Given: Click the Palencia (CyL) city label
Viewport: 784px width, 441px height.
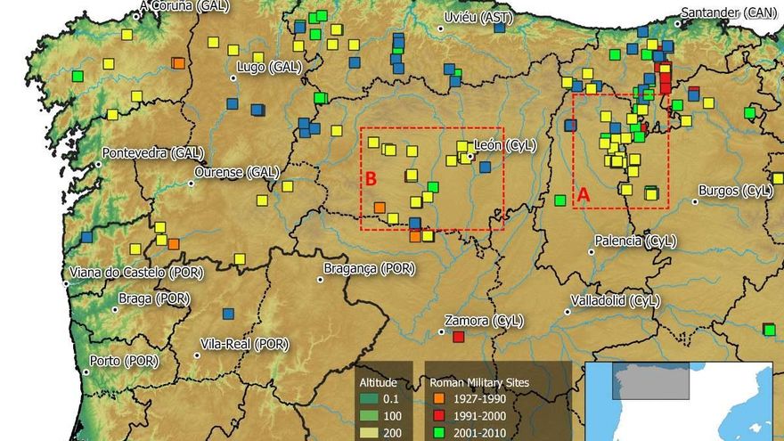Looking at the screenshot, I should click(x=636, y=241).
